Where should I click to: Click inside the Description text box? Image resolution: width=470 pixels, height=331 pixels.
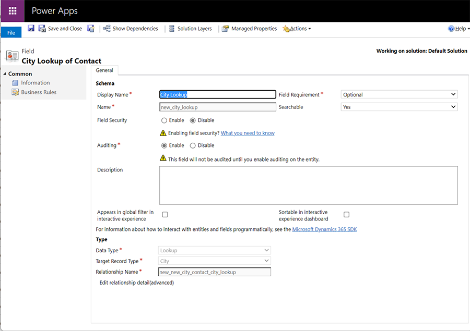pyautogui.click(x=308, y=185)
